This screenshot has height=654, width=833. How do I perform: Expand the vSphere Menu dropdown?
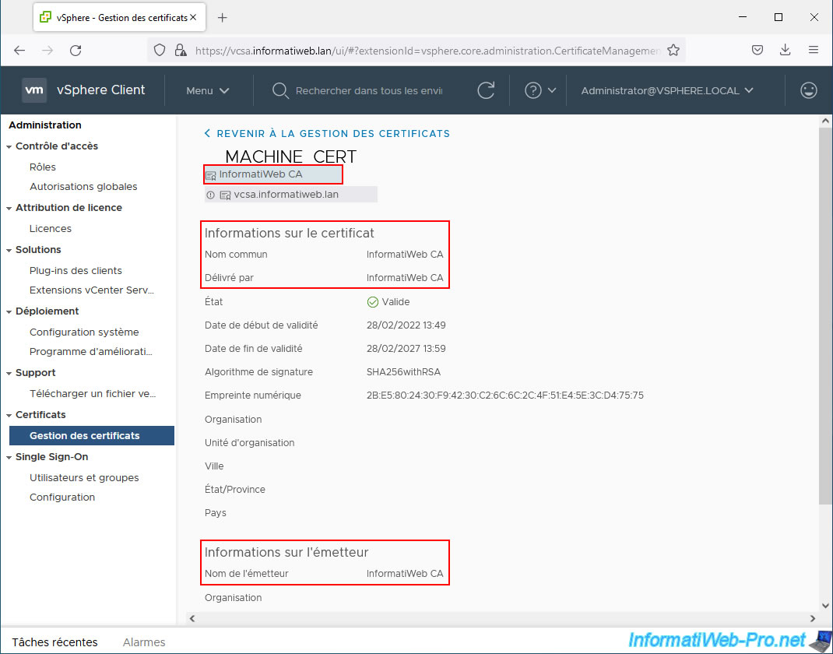207,90
